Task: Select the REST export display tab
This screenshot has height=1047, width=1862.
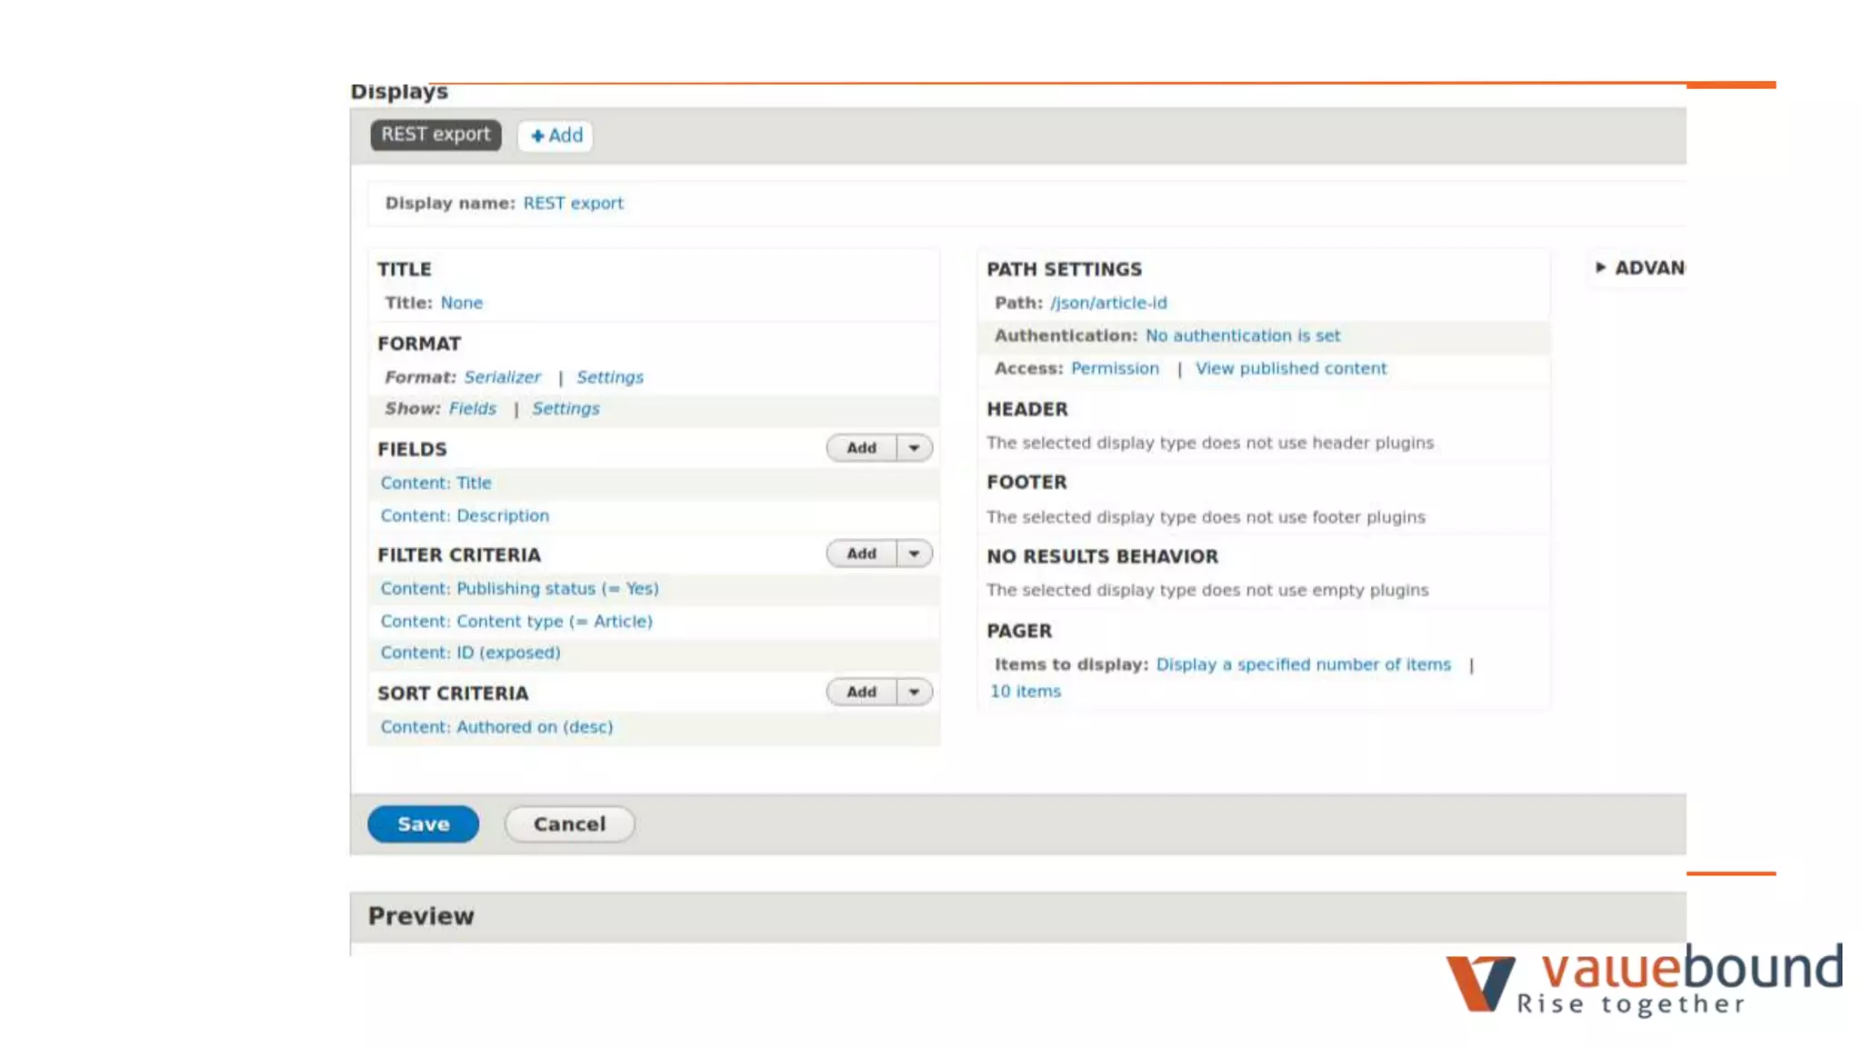Action: click(x=435, y=135)
